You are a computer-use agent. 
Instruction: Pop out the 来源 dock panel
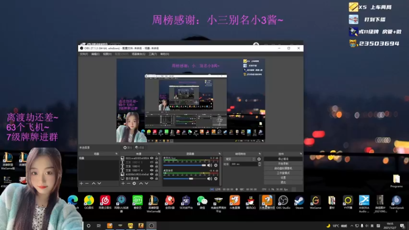click(159, 154)
